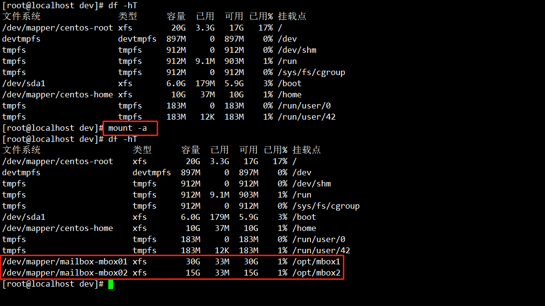Image resolution: width=545 pixels, height=306 pixels.
Task: Click the "文件系统" header in first df output
Action: tap(21, 16)
